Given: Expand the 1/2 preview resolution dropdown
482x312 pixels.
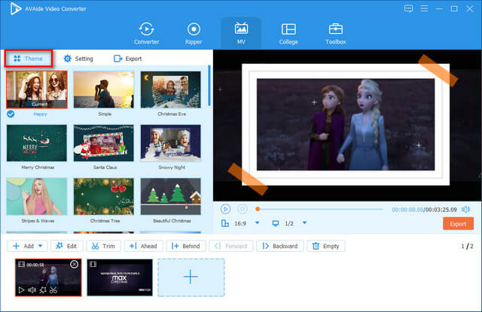Looking at the screenshot, I should tap(304, 223).
